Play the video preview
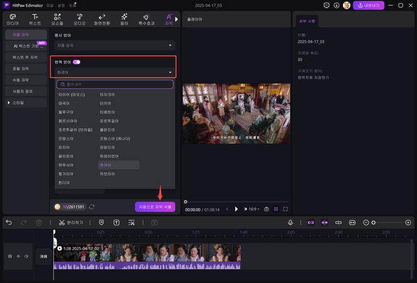Image resolution: width=417 pixels, height=283 pixels. coord(236,209)
